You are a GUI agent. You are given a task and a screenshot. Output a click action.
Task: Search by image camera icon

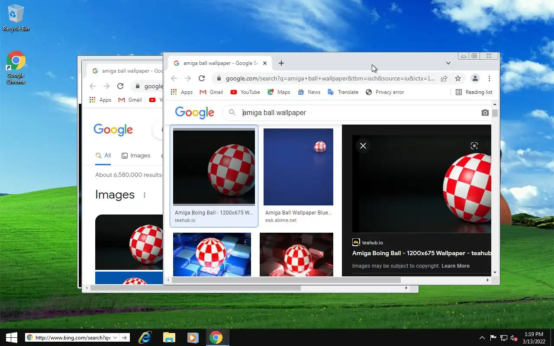tap(485, 112)
